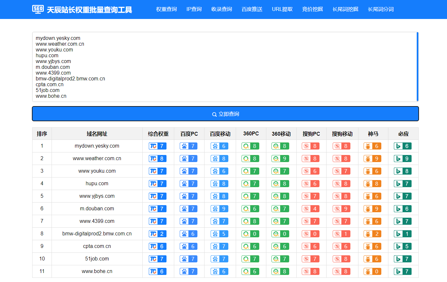
Task: Open the IP查询 nav item
Action: click(x=194, y=9)
